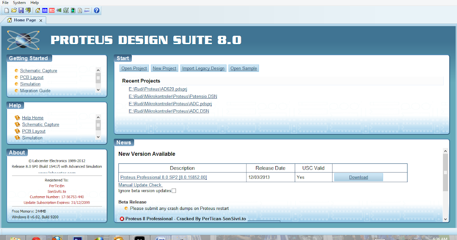Click the 'Customer Number: 17-56753-440' text
The height and width of the screenshot is (240, 457).
click(x=56, y=197)
